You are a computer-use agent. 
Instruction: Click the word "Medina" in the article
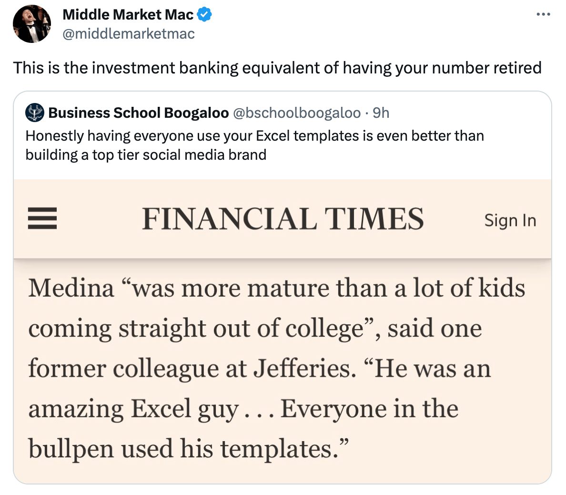click(x=71, y=288)
